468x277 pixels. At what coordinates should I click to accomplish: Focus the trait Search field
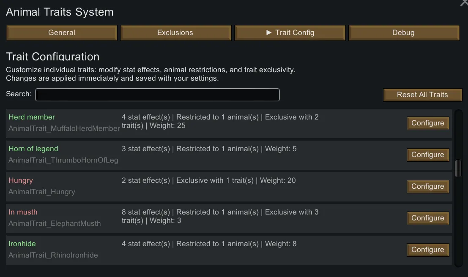point(157,95)
